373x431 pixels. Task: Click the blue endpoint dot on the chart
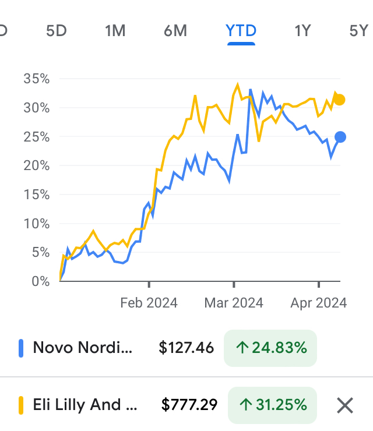click(x=340, y=137)
